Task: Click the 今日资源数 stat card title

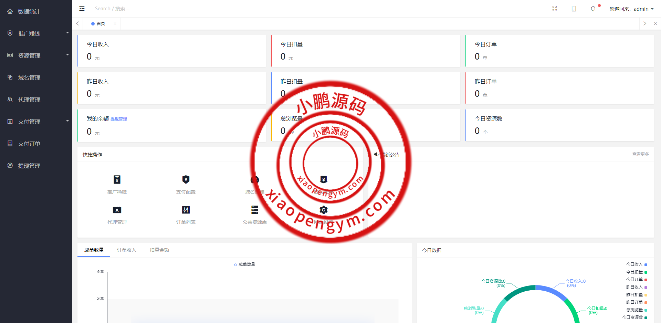Action: pos(489,119)
